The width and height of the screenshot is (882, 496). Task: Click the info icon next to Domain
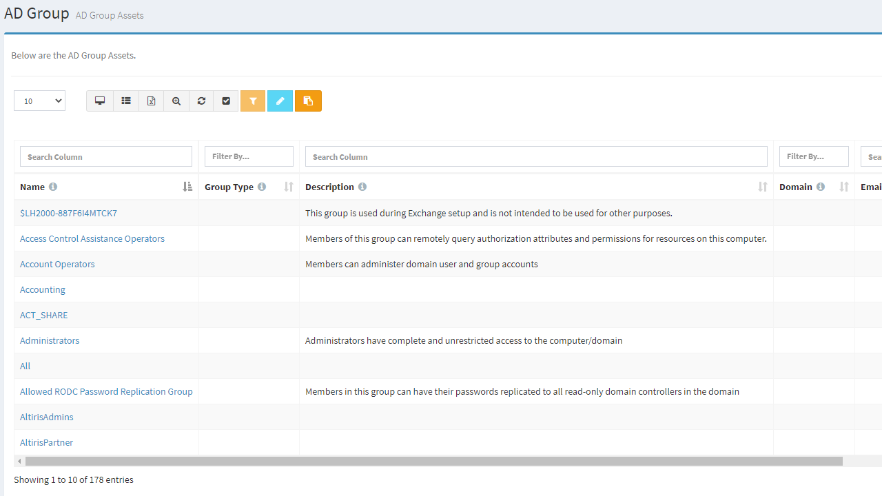pos(821,187)
